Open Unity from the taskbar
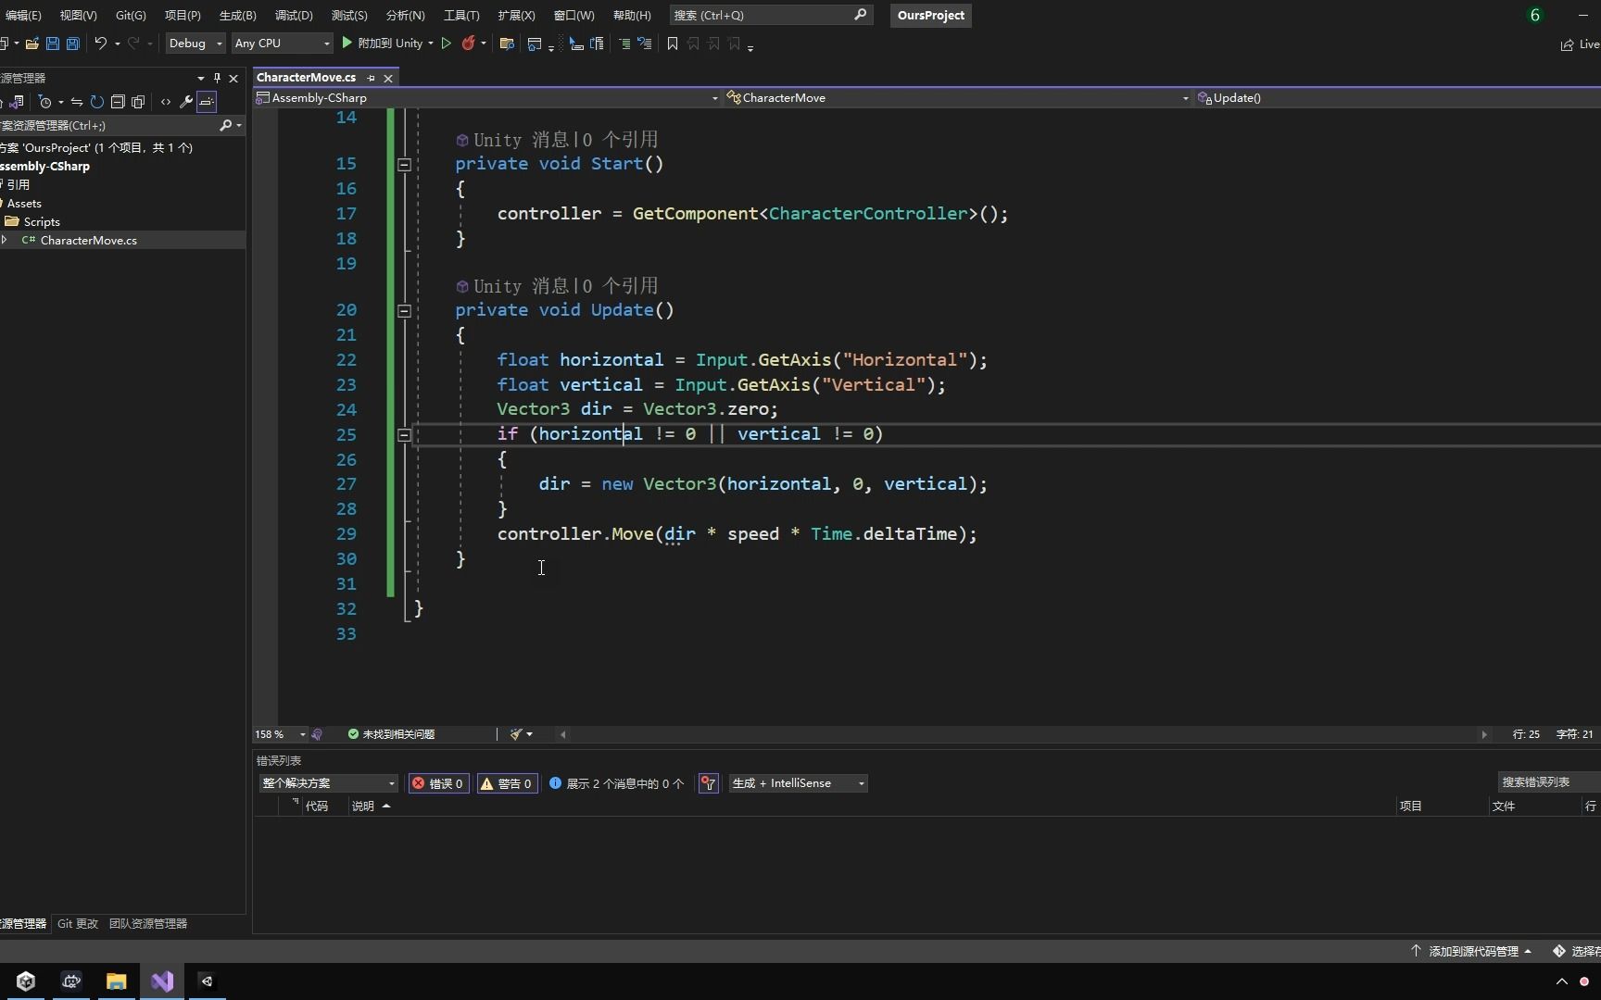 point(25,981)
